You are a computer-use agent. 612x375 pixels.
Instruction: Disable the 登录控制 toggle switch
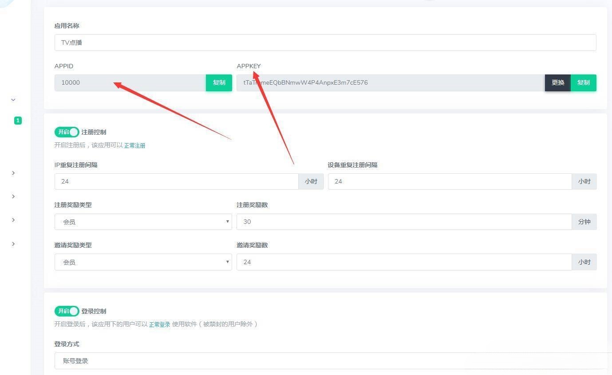67,311
